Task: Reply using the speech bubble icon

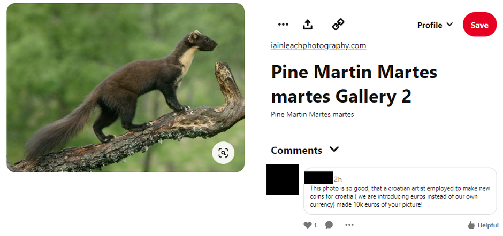Action: coord(329,225)
